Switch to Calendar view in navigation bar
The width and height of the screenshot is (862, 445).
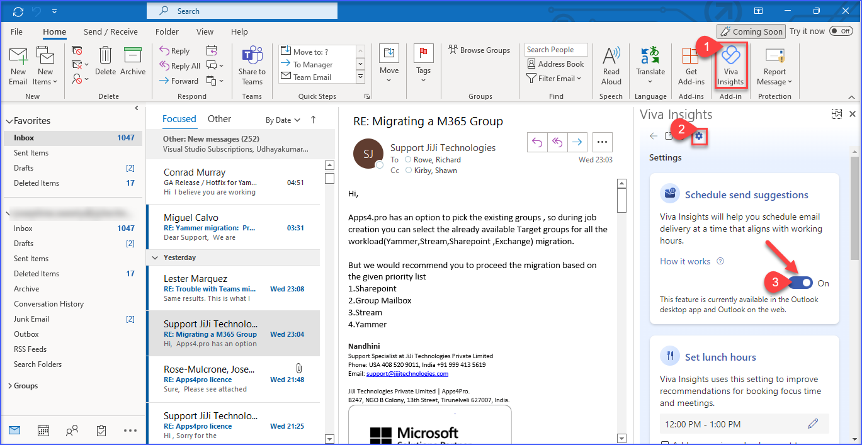pyautogui.click(x=43, y=431)
